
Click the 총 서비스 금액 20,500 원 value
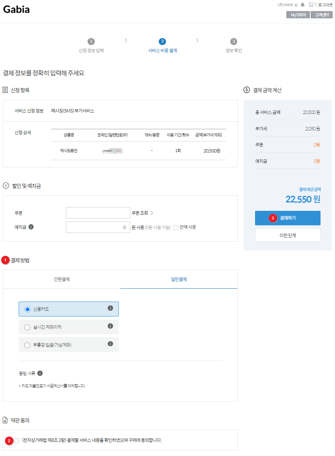(311, 112)
